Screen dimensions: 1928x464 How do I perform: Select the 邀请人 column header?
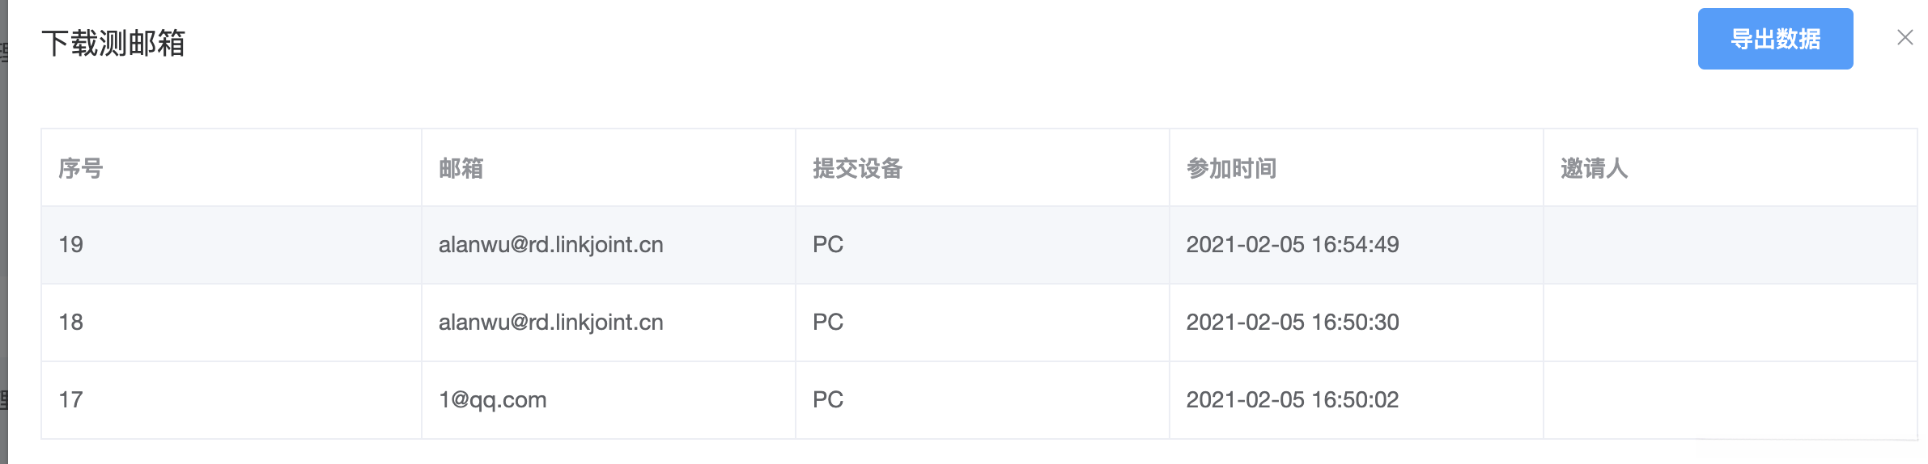1594,168
